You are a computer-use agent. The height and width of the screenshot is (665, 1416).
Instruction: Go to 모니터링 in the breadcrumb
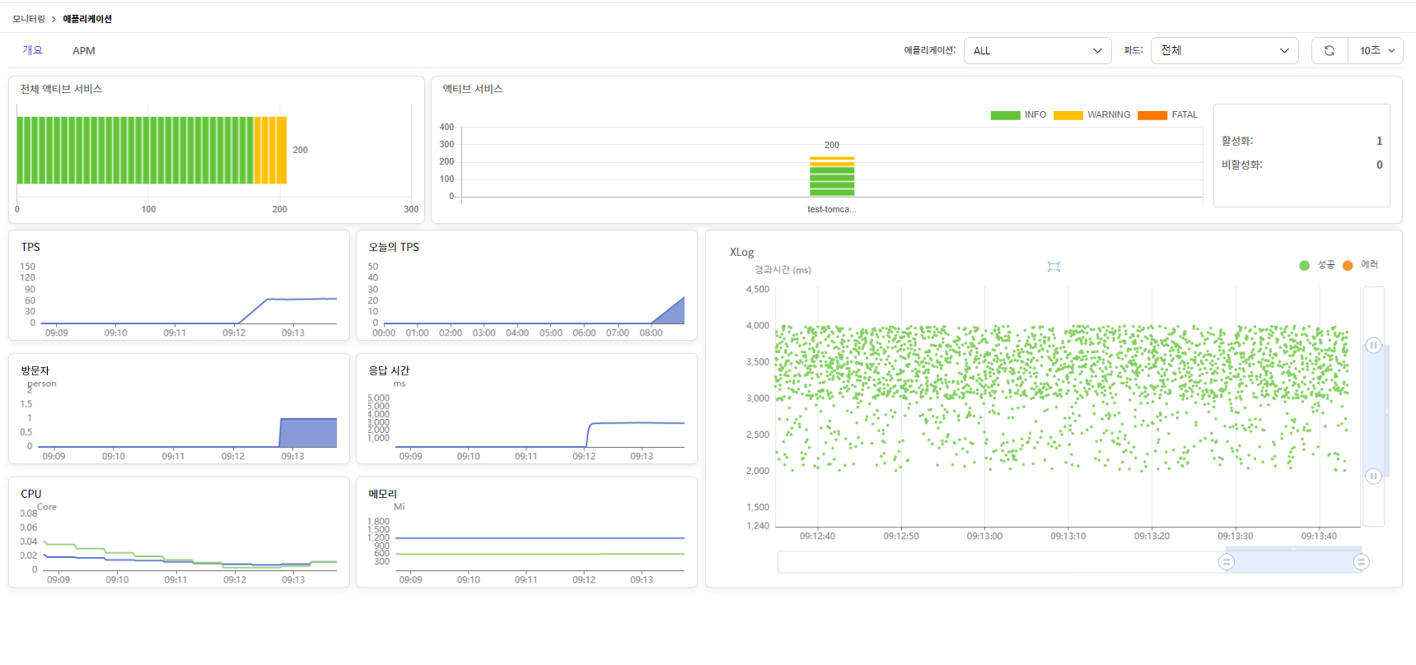coord(29,19)
